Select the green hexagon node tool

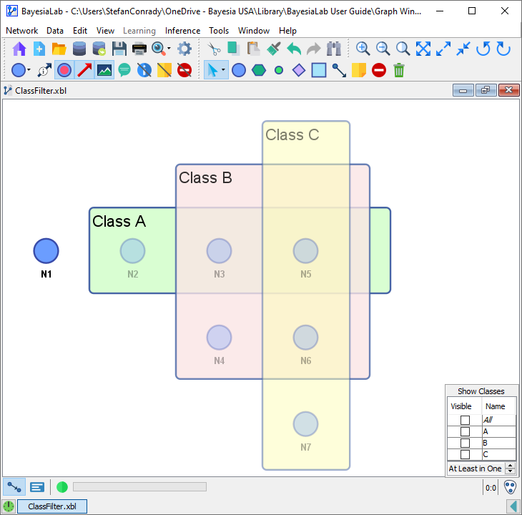click(x=259, y=70)
